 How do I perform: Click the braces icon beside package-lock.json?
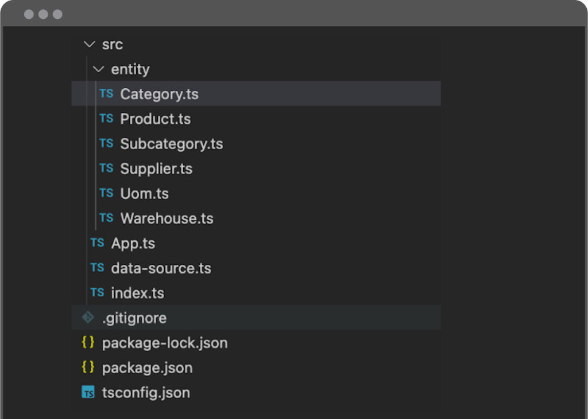click(88, 342)
